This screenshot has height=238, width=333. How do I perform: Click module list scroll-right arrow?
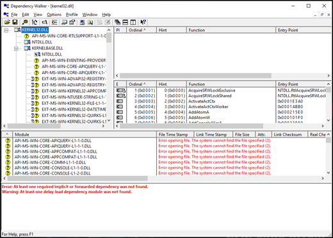pyautogui.click(x=323, y=178)
